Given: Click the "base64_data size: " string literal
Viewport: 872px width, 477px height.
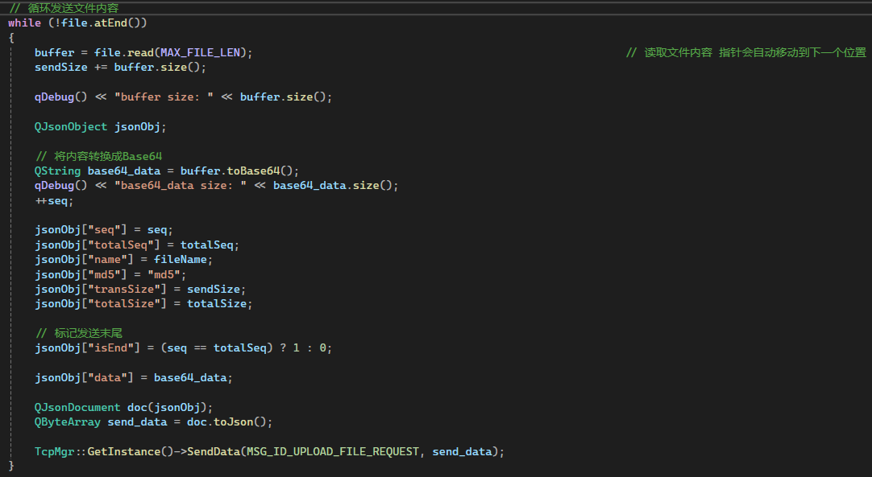Looking at the screenshot, I should click(x=181, y=186).
